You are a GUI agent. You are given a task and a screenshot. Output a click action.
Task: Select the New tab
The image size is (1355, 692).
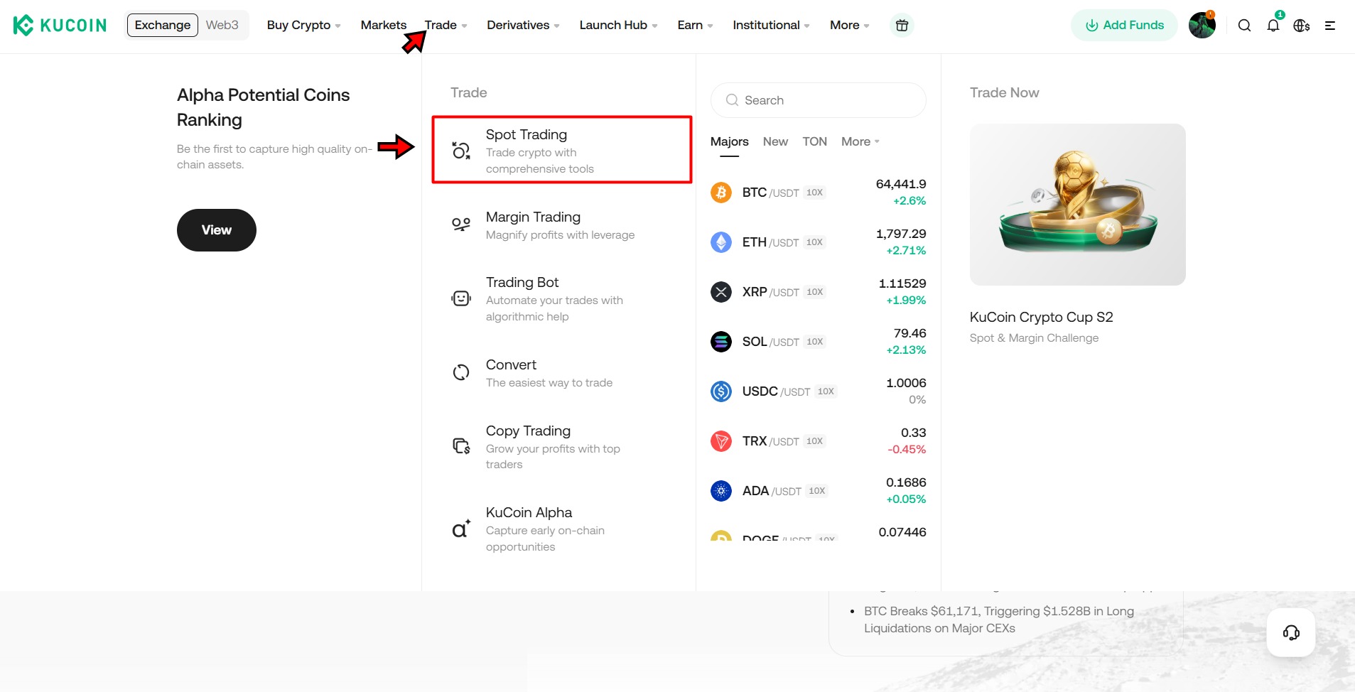coord(775,141)
